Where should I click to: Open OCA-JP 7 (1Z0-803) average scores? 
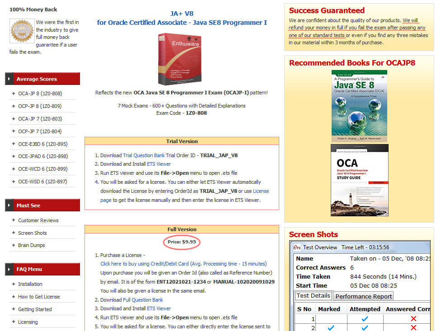coord(40,119)
